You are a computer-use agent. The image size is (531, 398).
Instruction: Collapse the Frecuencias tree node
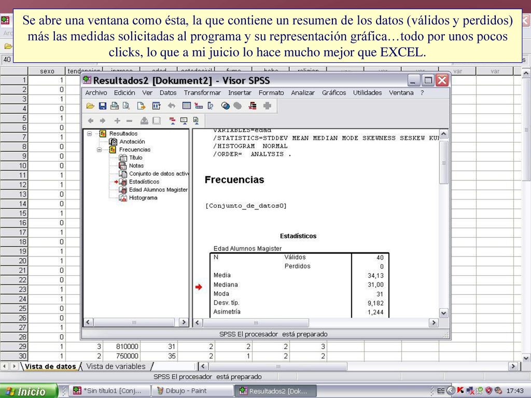point(99,149)
